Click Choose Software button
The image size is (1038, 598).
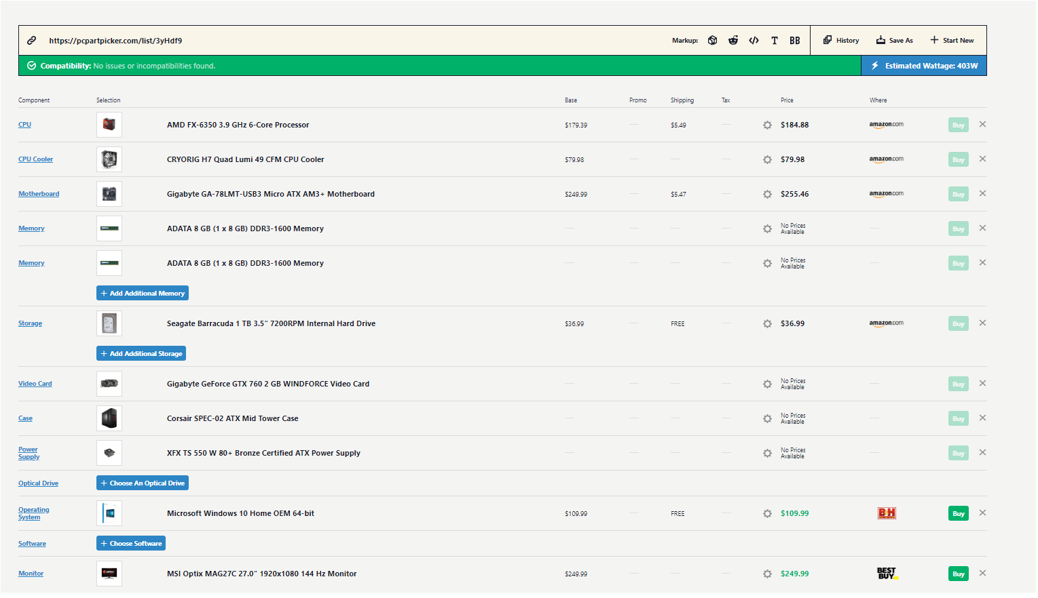click(131, 544)
